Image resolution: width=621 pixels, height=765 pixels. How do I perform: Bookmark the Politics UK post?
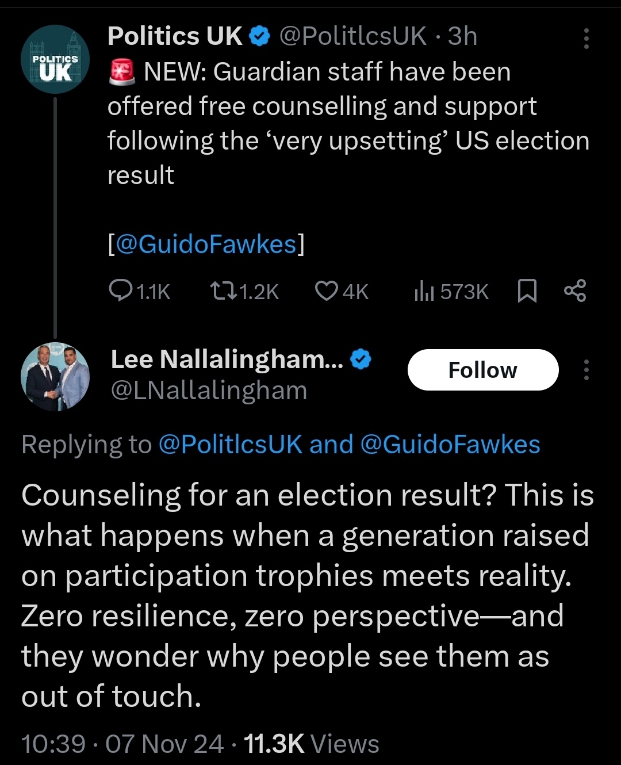pos(527,291)
